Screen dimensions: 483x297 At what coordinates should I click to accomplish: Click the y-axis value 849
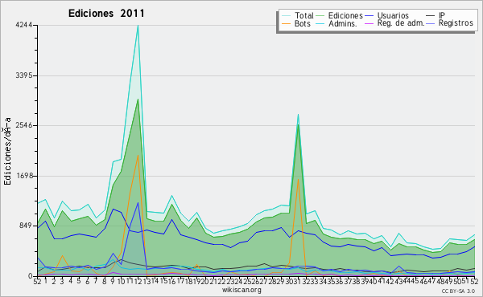[x=26, y=226]
